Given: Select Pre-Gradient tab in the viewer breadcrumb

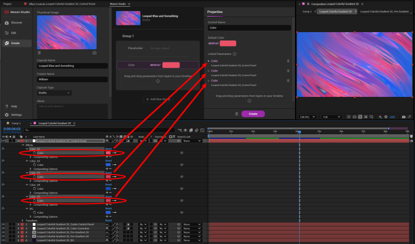Looking at the screenshot, I should (x=384, y=11).
